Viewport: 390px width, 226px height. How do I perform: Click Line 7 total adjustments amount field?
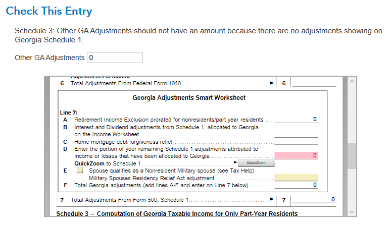point(314,199)
